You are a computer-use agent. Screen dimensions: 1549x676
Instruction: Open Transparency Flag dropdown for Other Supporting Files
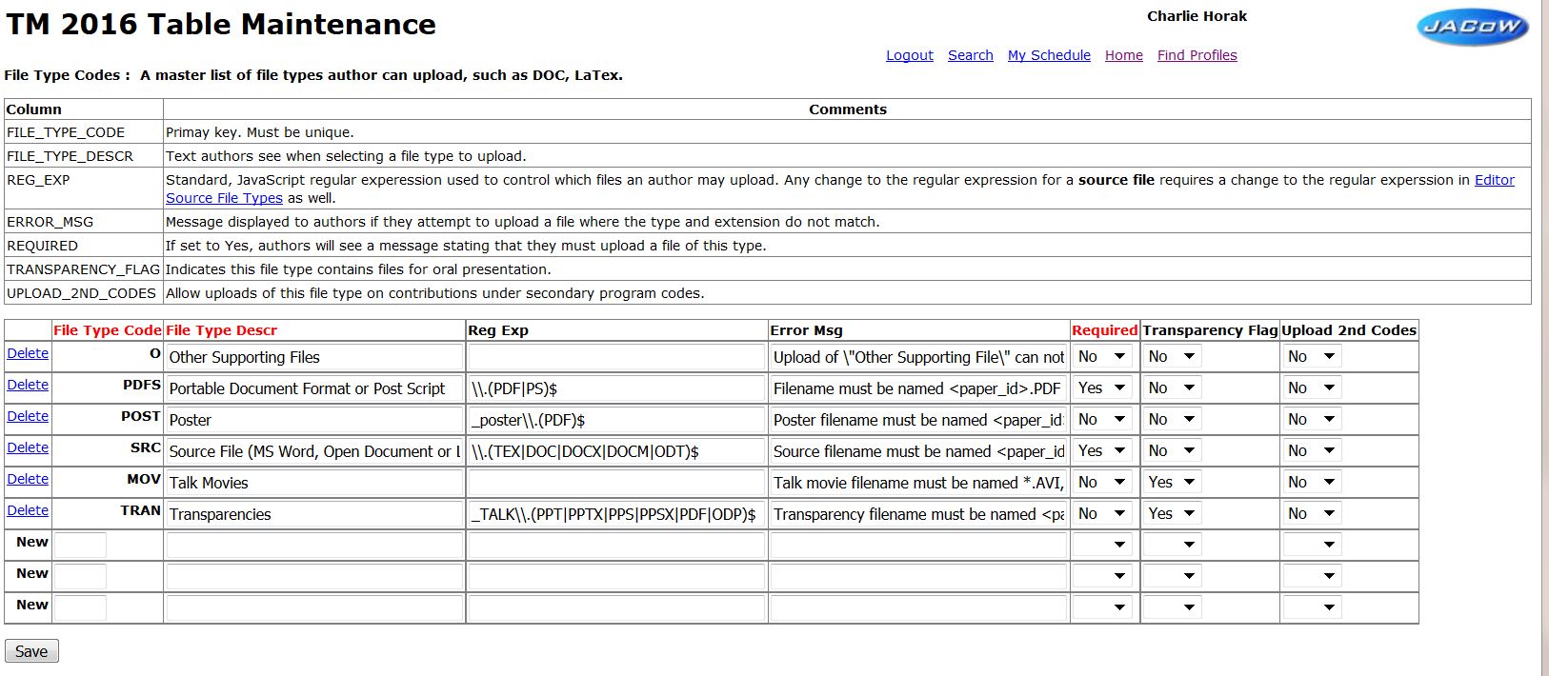[1173, 357]
